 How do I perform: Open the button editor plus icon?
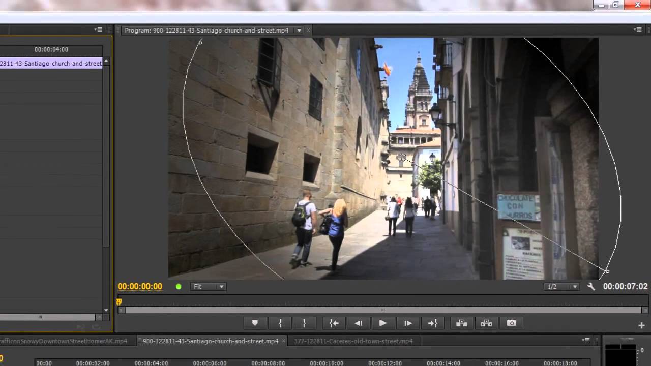(641, 325)
